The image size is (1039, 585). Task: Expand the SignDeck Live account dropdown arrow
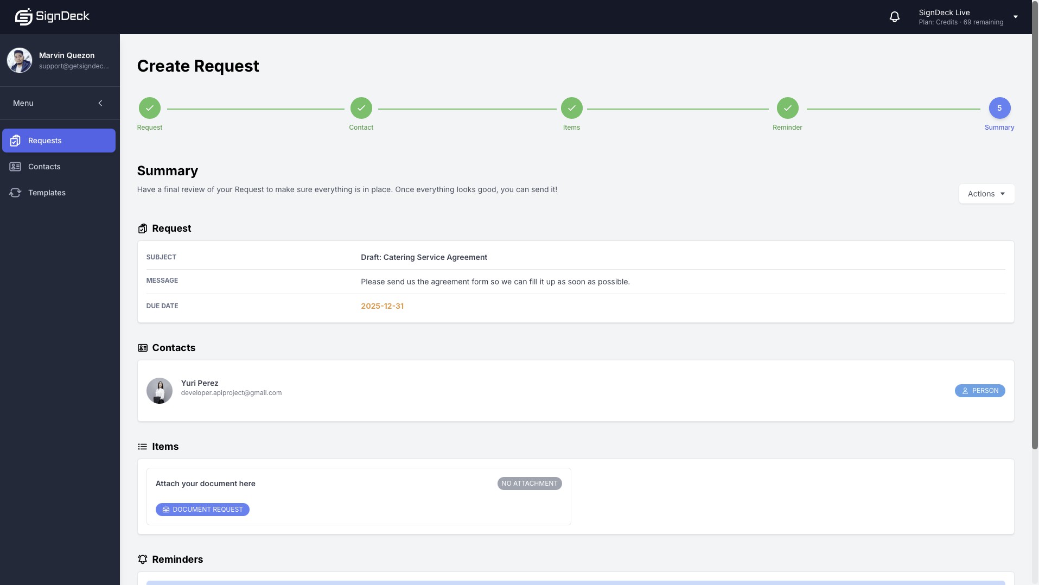(1016, 17)
